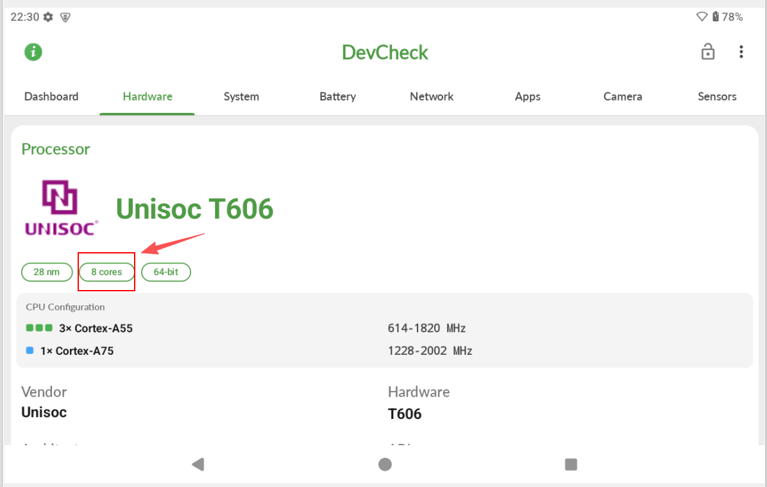Tap the settings gear in the status bar
The height and width of the screenshot is (487, 767).
coord(48,17)
